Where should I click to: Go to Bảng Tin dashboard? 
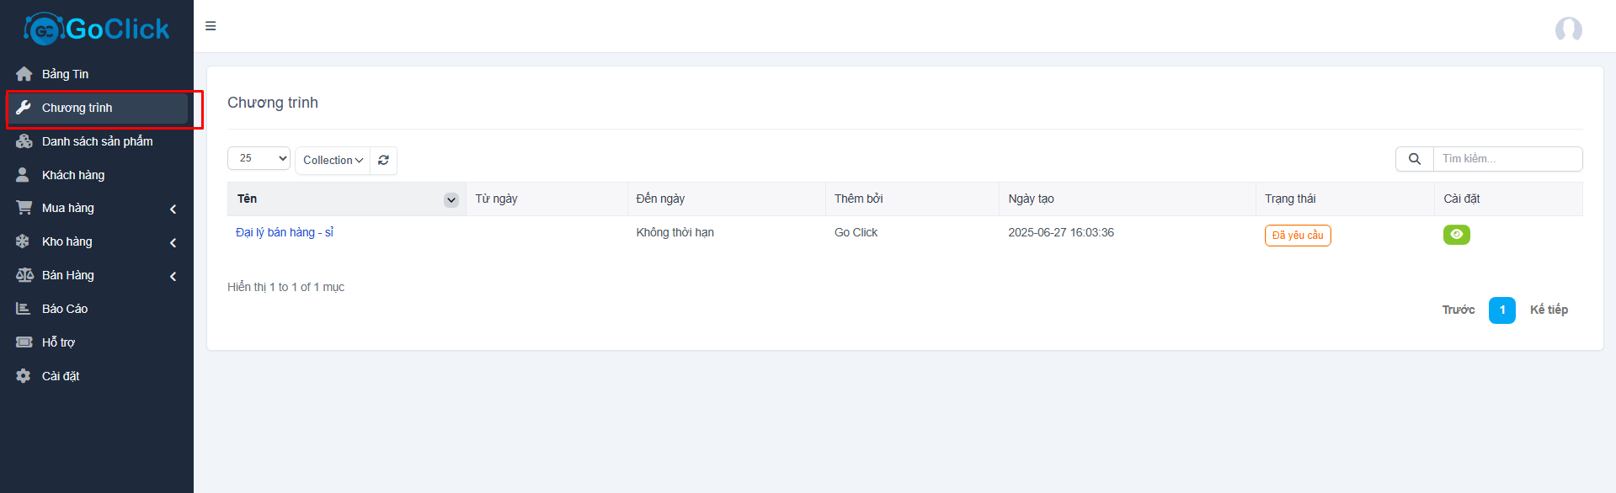point(66,74)
